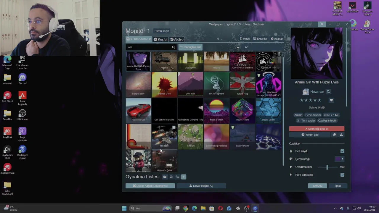
Task: Open Hogwarts Legacy desktop icon
Action: coord(367,9)
